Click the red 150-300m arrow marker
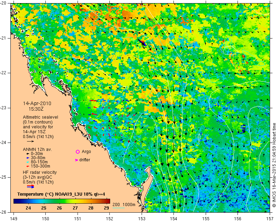Image resolution: width=277 pixels, height=222 pixels. (28, 166)
